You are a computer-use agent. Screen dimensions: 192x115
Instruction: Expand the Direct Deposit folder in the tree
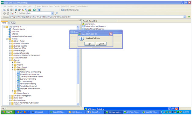click(12, 67)
